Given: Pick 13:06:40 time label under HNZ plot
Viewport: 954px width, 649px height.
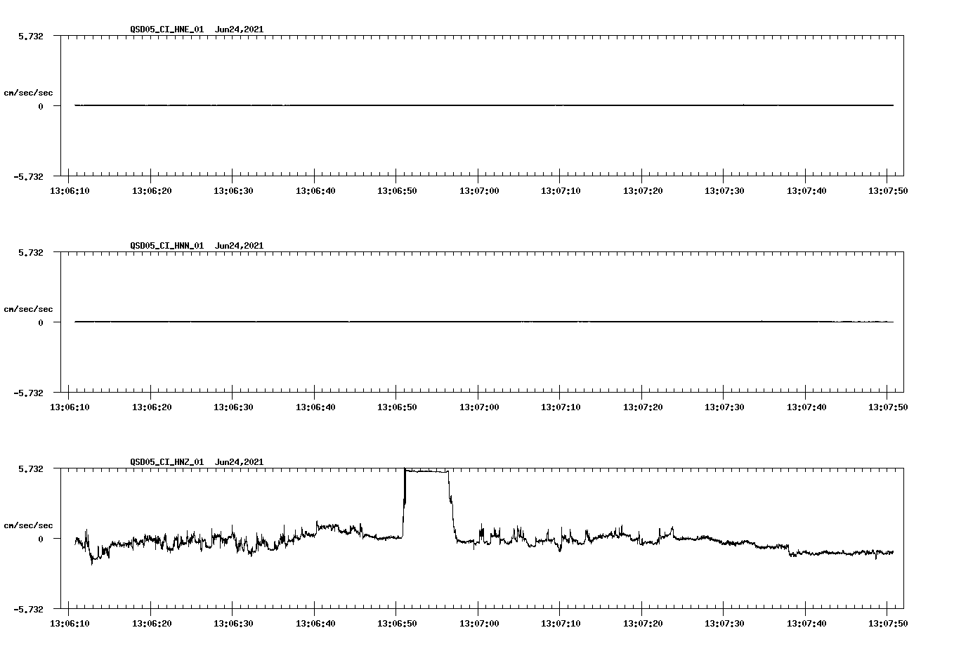Looking at the screenshot, I should point(315,623).
